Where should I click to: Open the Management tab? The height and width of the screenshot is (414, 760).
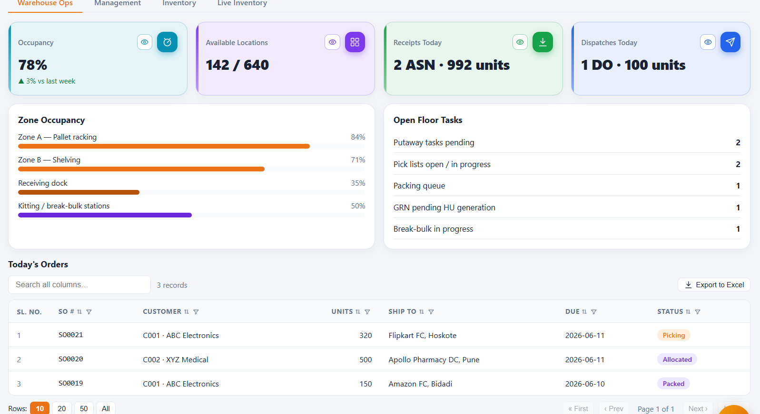(118, 4)
